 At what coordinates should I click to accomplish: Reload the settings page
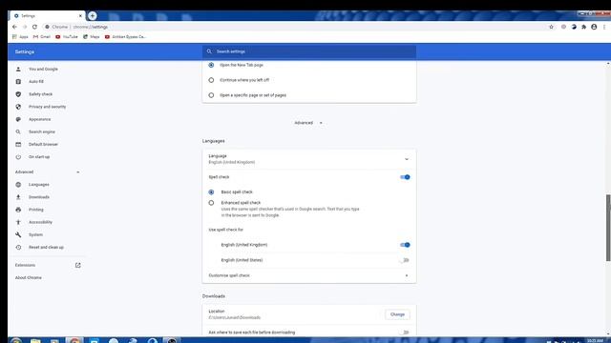pyautogui.click(x=34, y=27)
